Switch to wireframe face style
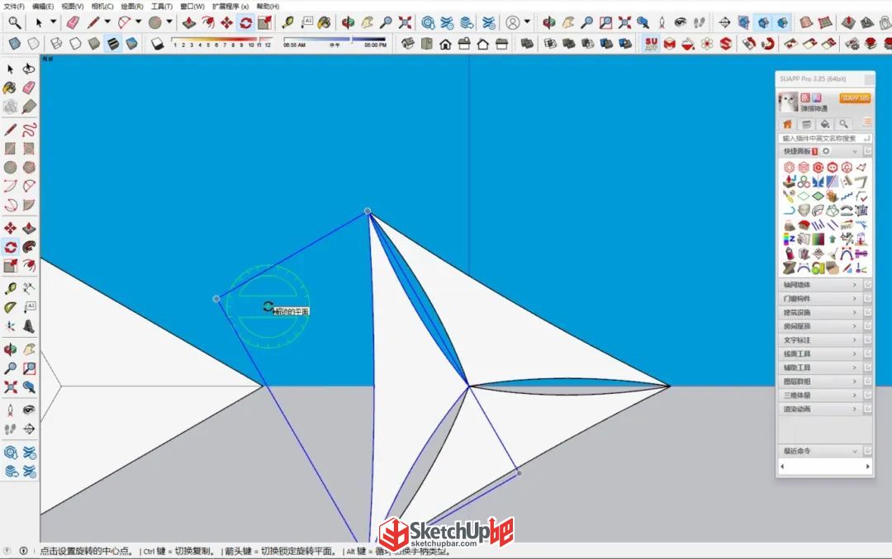The image size is (892, 559). pos(56,43)
